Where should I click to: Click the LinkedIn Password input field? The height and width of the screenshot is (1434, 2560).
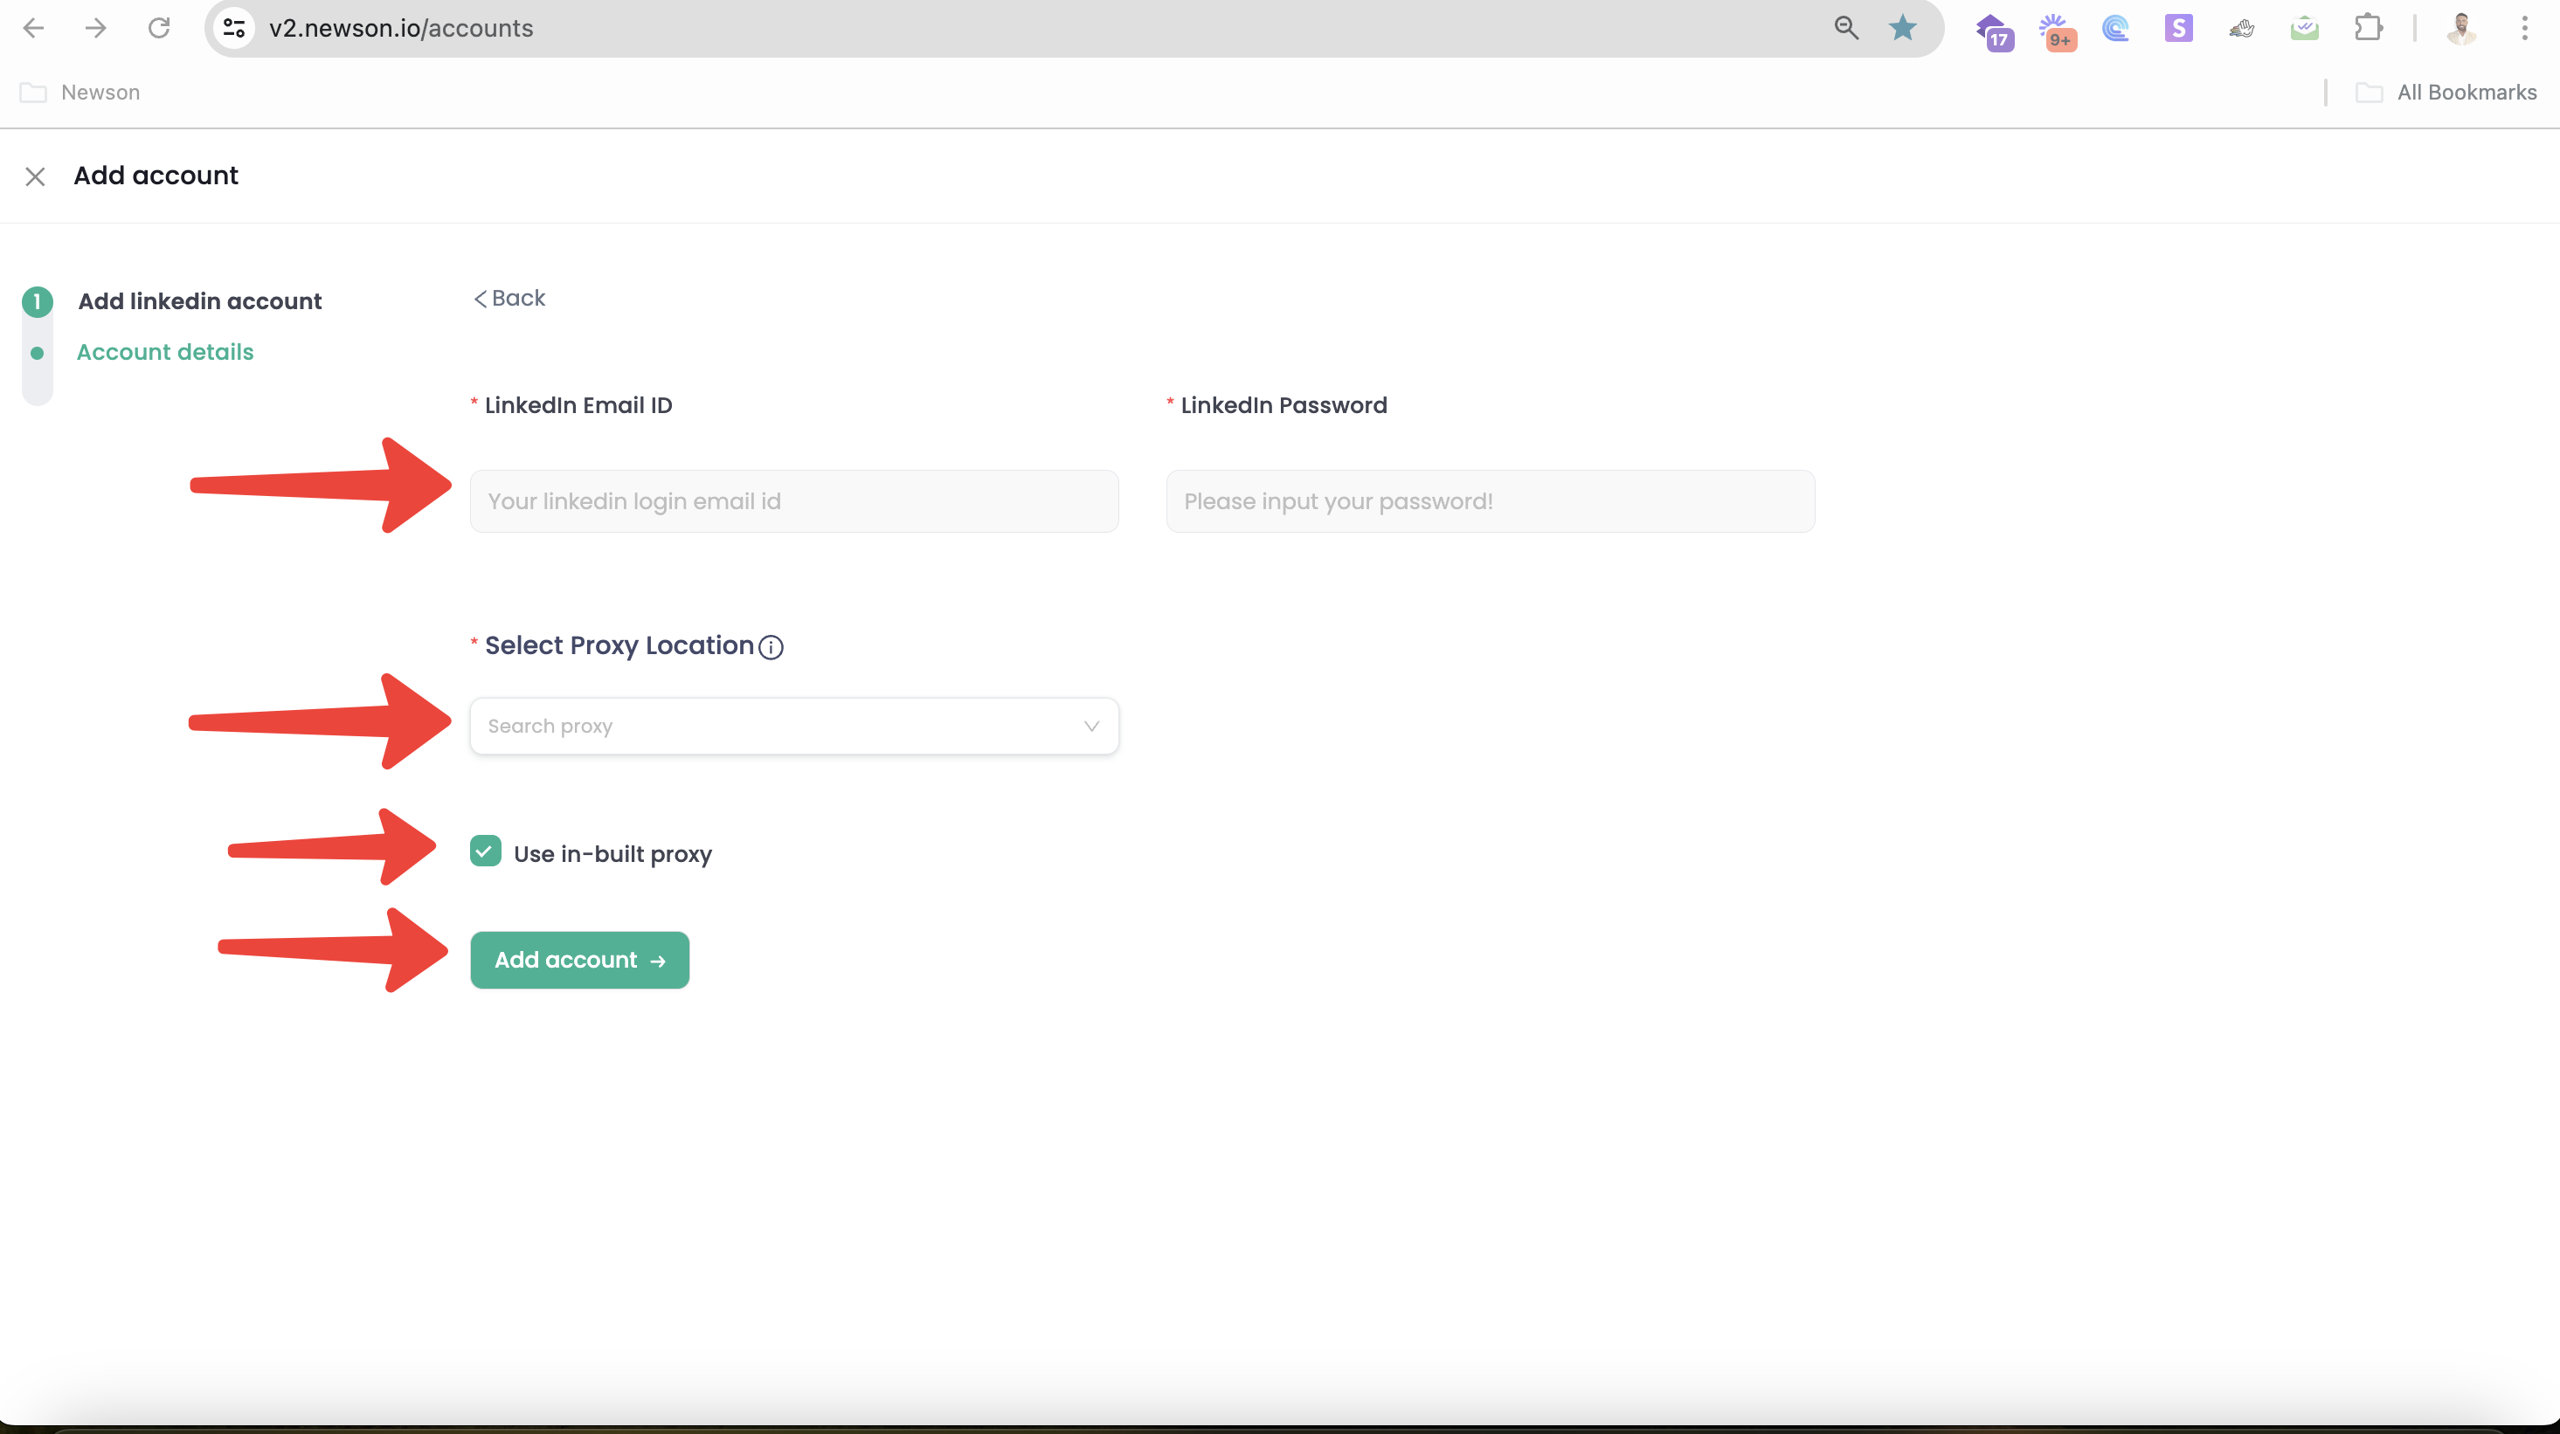point(1490,501)
